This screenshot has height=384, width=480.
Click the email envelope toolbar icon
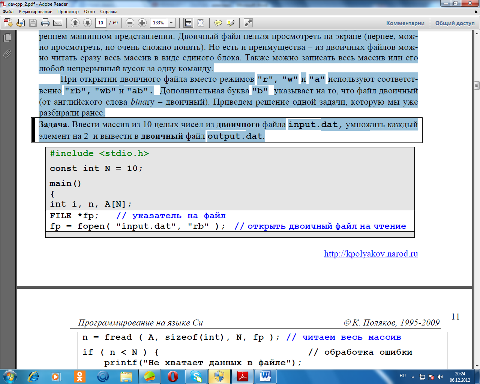(58, 23)
